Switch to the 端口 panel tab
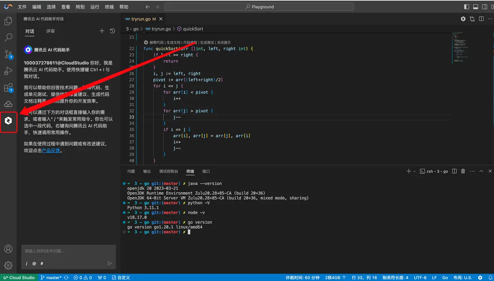 (206, 171)
